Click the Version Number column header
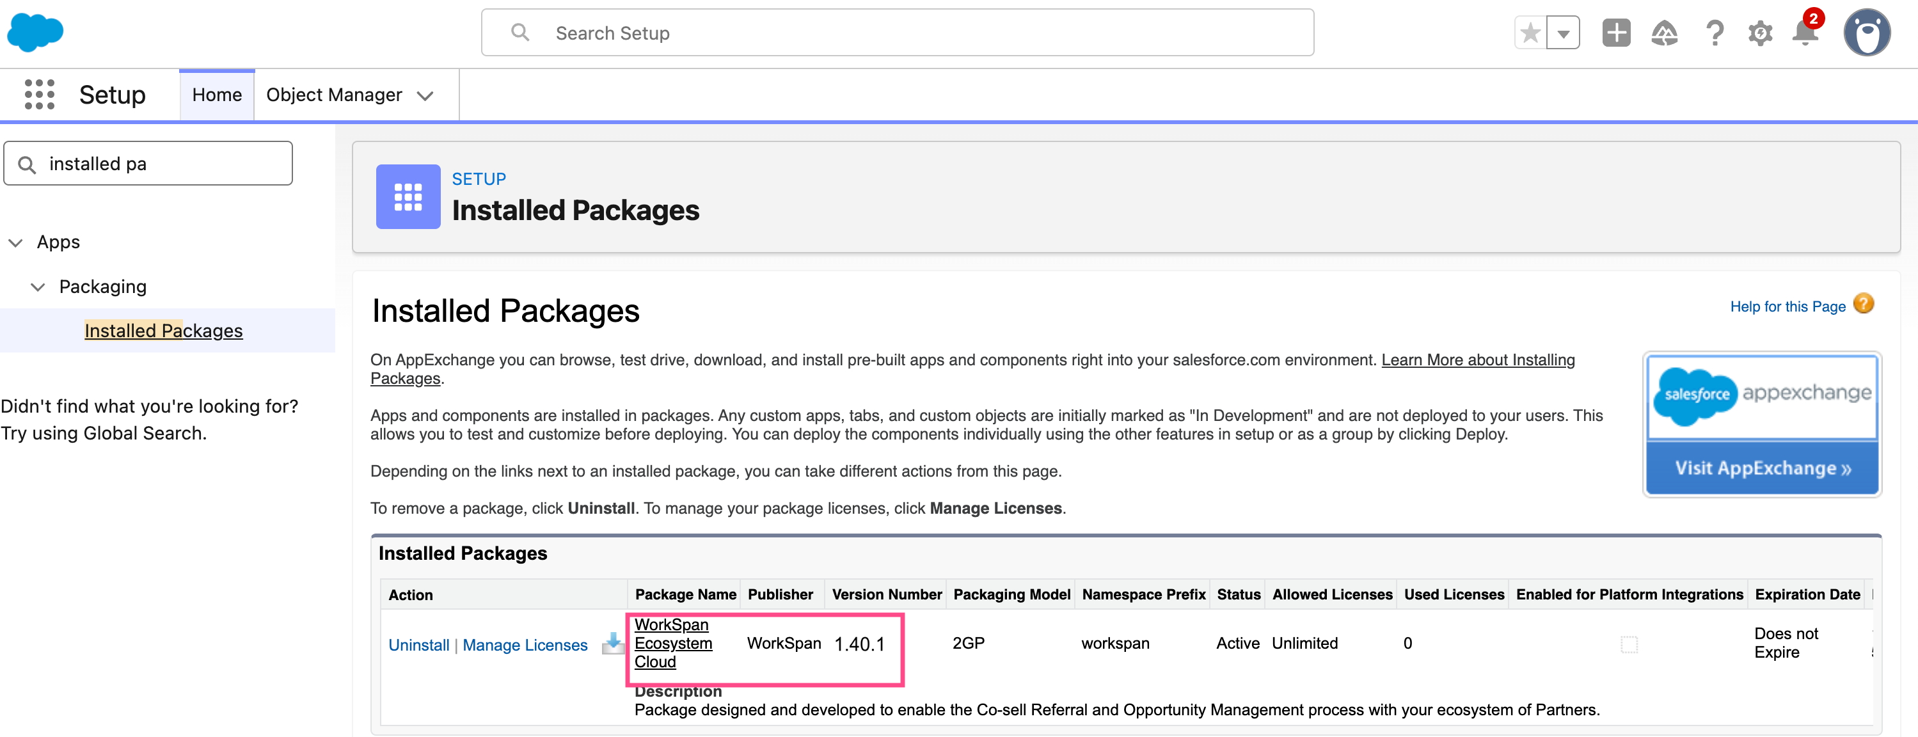The width and height of the screenshot is (1918, 737). [x=887, y=594]
